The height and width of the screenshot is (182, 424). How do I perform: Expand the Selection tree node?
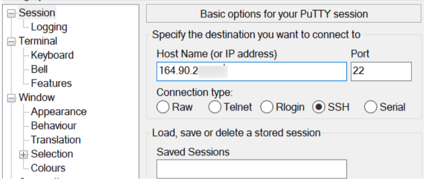click(24, 154)
